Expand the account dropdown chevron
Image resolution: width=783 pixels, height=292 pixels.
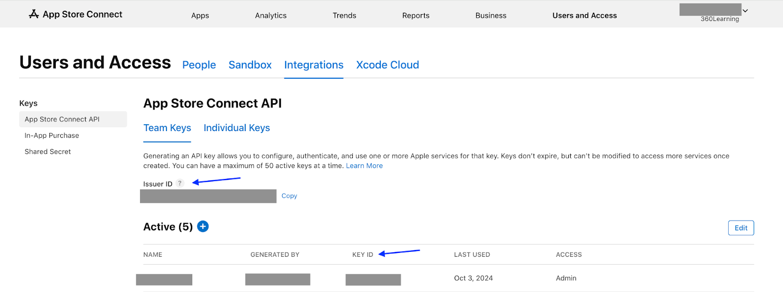click(745, 11)
